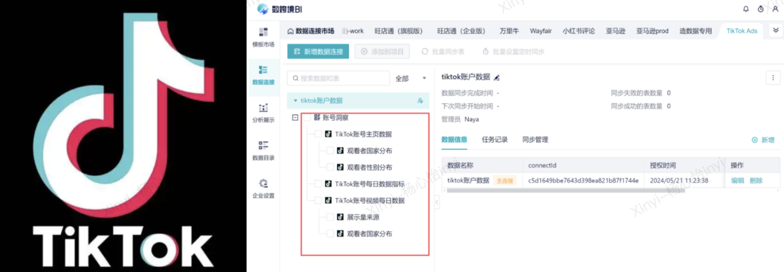The image size is (784, 272).
Task: Click the 添加到项目 button
Action: click(x=383, y=51)
